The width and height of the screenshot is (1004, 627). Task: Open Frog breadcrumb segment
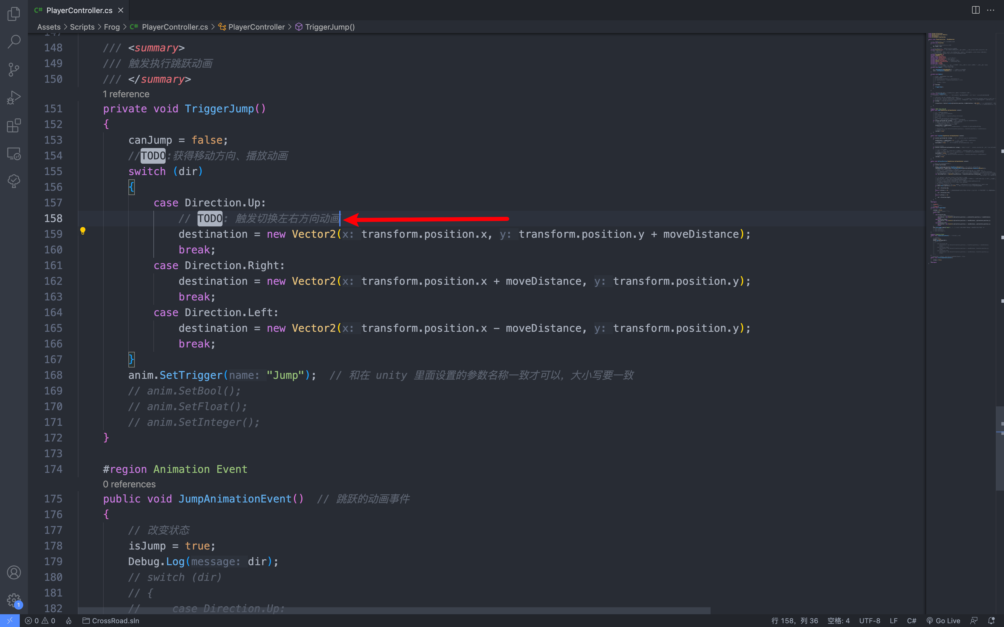point(112,27)
